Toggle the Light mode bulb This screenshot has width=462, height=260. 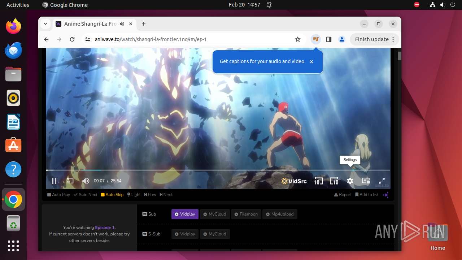(x=134, y=195)
